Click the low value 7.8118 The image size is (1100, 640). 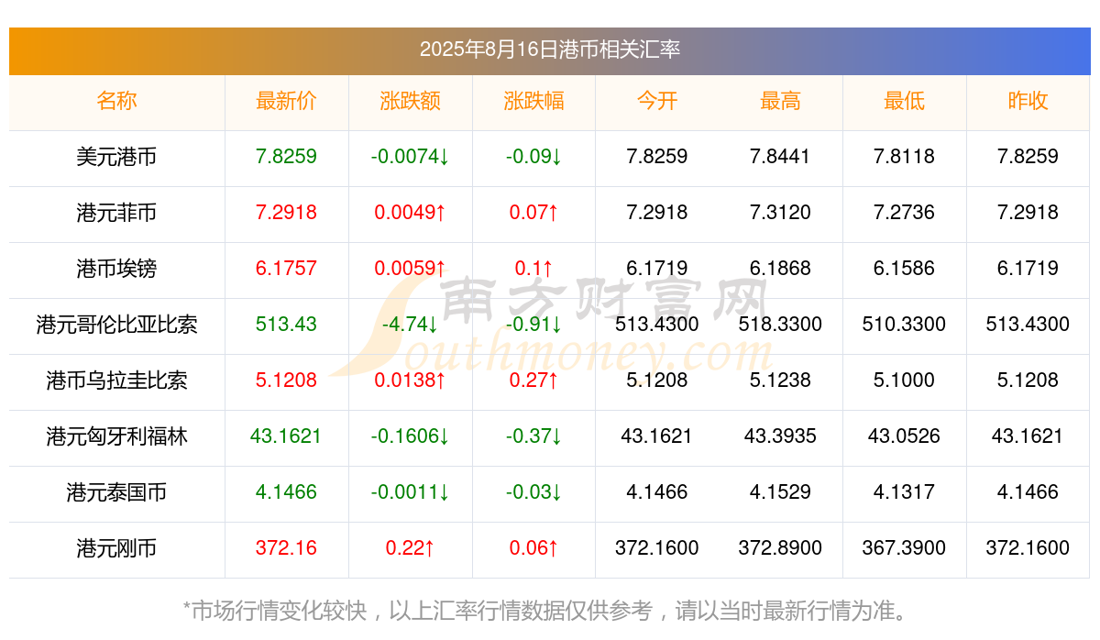[x=904, y=157]
